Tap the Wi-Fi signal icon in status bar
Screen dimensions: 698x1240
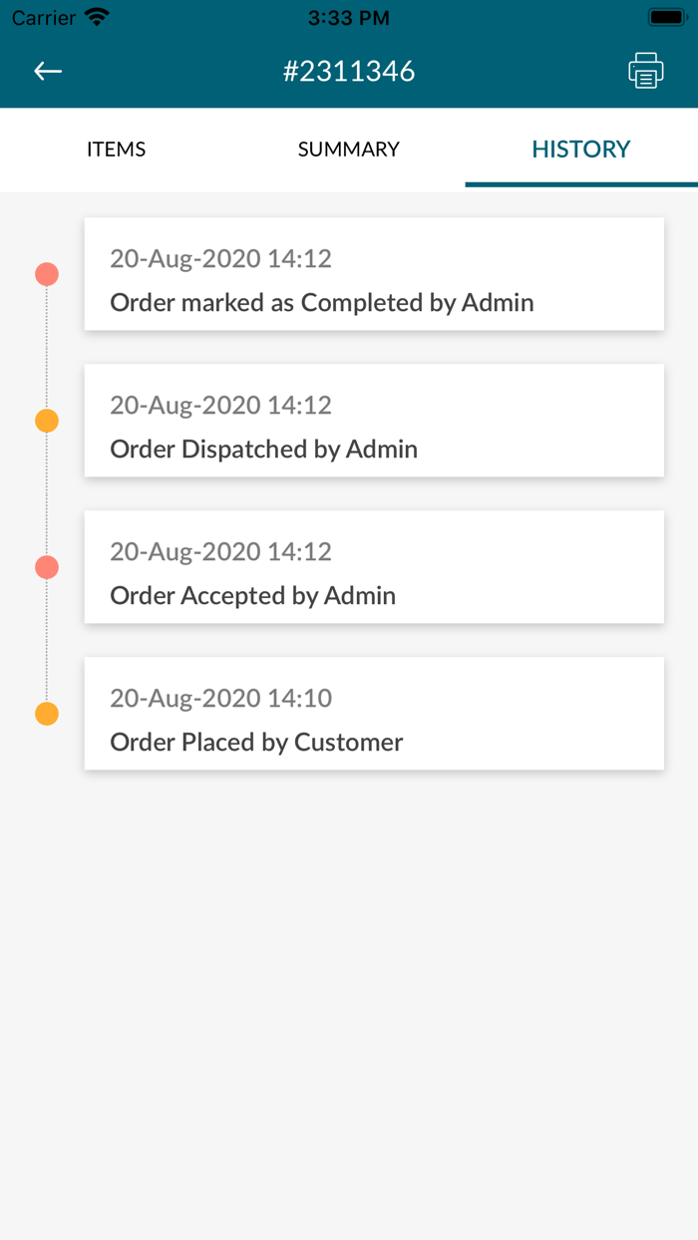click(x=97, y=17)
